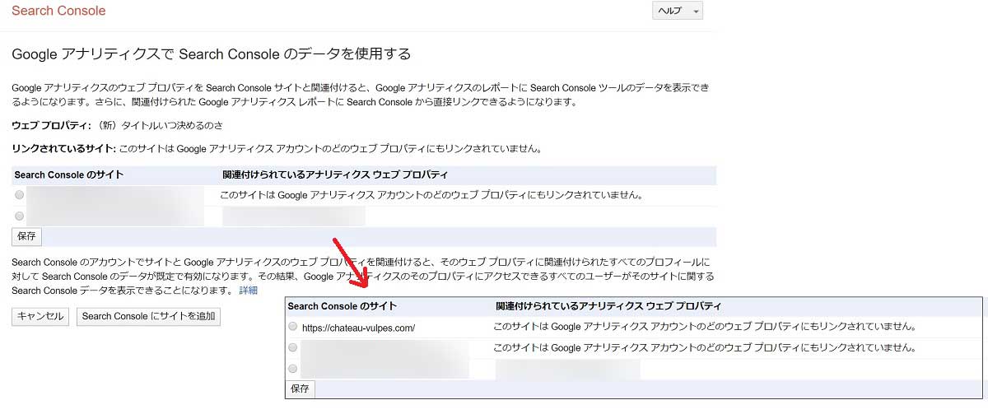The image size is (988, 414).
Task: Open the 詳細 link
Action: click(x=249, y=291)
